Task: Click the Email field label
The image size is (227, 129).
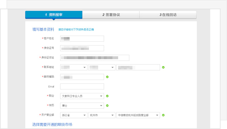Action: pos(51,87)
